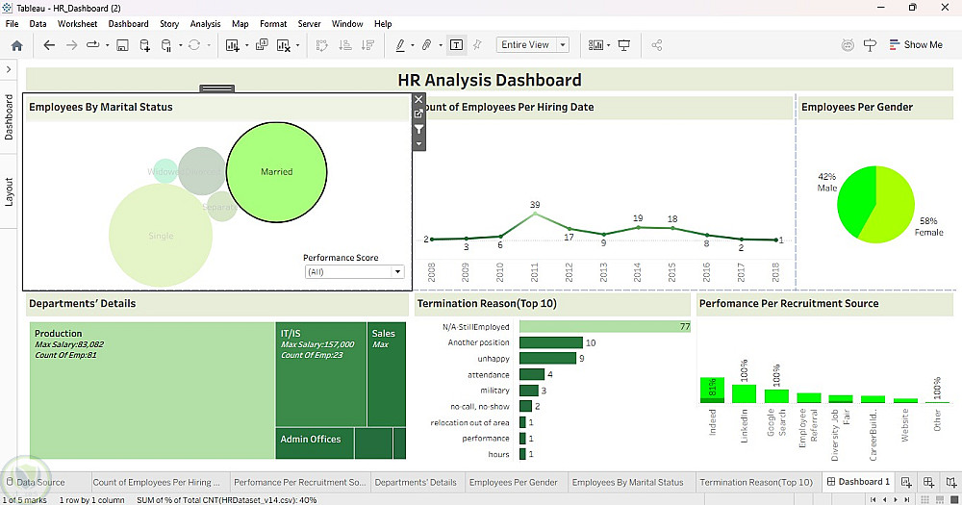
Task: Select the Married bubble in chart
Action: [276, 172]
